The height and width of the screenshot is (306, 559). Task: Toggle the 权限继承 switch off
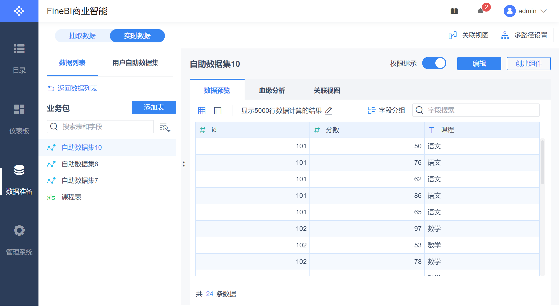click(x=434, y=63)
